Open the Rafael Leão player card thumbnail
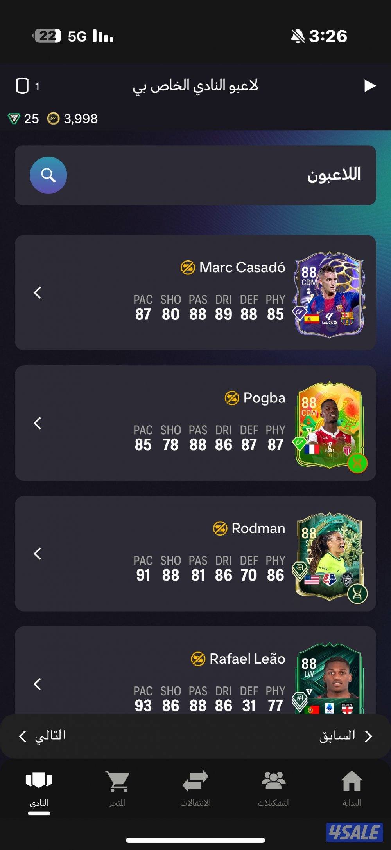Viewport: 391px width, 850px height. coord(329,678)
